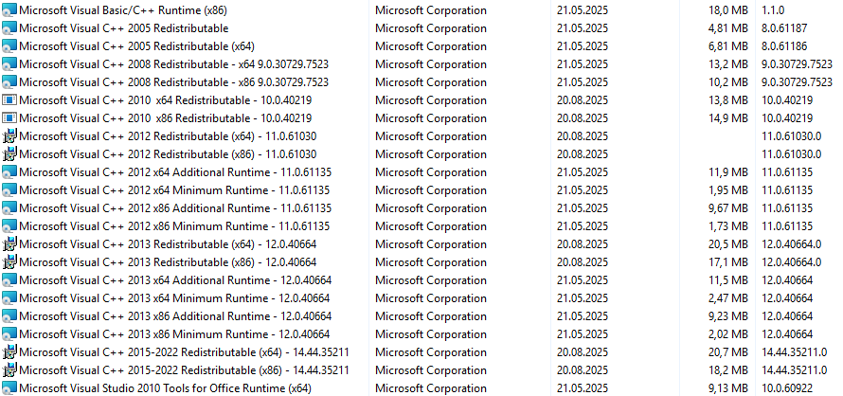This screenshot has width=843, height=396.
Task: Click the icon beside Visual C++ 2010 x86 Redistributable
Action: click(9, 117)
